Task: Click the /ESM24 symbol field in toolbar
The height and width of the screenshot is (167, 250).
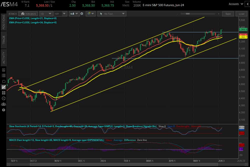Action: tap(12, 14)
